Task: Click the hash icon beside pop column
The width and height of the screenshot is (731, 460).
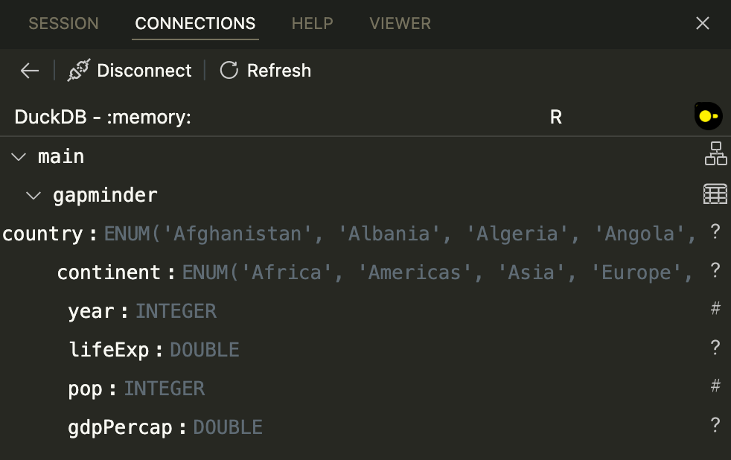Action: coord(715,386)
